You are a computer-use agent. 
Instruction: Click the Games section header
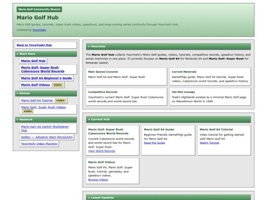coord(46,93)
